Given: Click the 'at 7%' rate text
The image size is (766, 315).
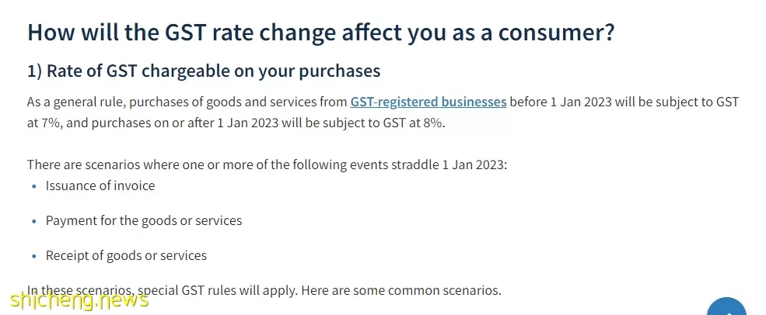Looking at the screenshot, I should point(45,123).
